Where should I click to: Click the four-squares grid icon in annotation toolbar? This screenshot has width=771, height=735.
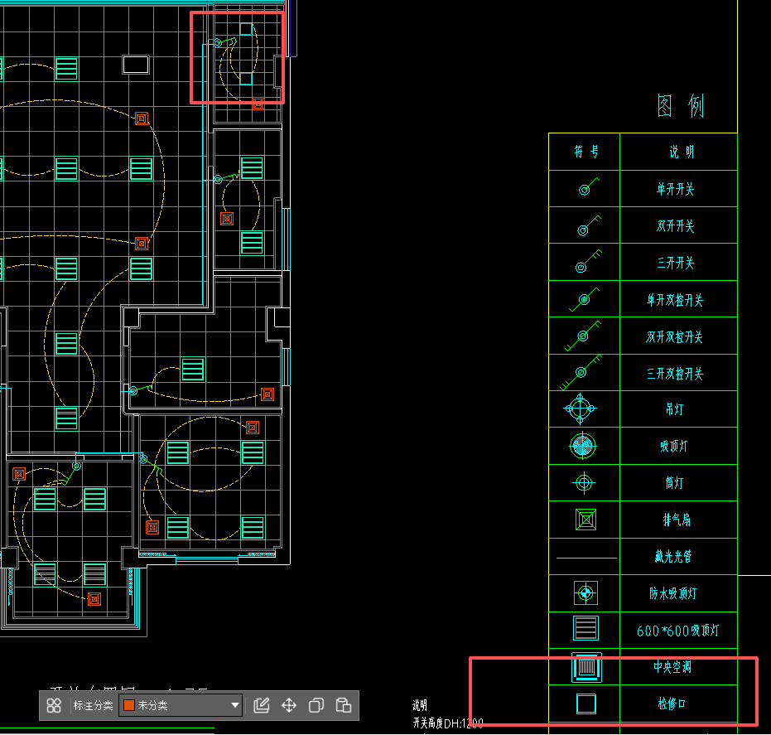54,705
